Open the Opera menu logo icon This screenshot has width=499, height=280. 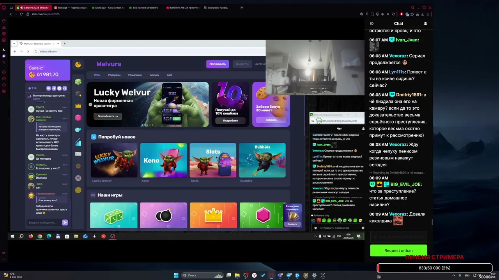click(4, 7)
